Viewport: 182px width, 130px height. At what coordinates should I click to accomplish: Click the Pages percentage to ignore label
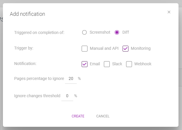pos(39,79)
